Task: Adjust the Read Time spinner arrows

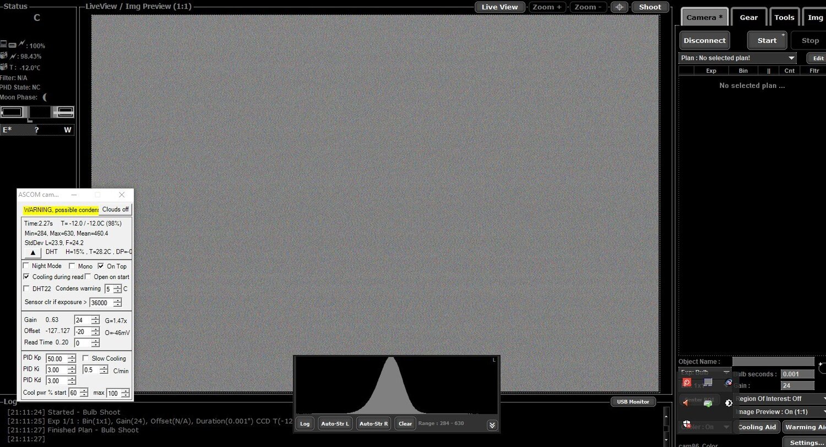Action: pos(95,343)
